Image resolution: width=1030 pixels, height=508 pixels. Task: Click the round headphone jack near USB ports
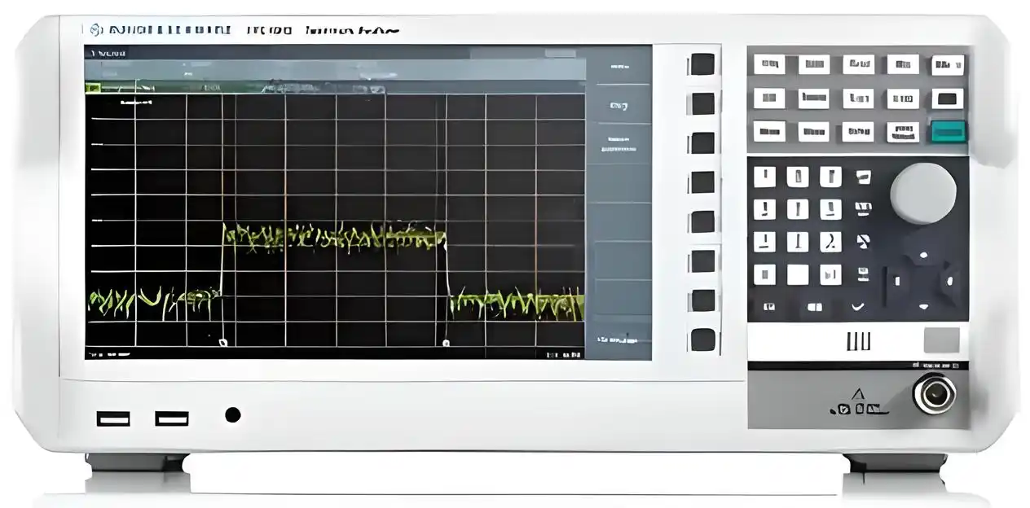tap(232, 415)
